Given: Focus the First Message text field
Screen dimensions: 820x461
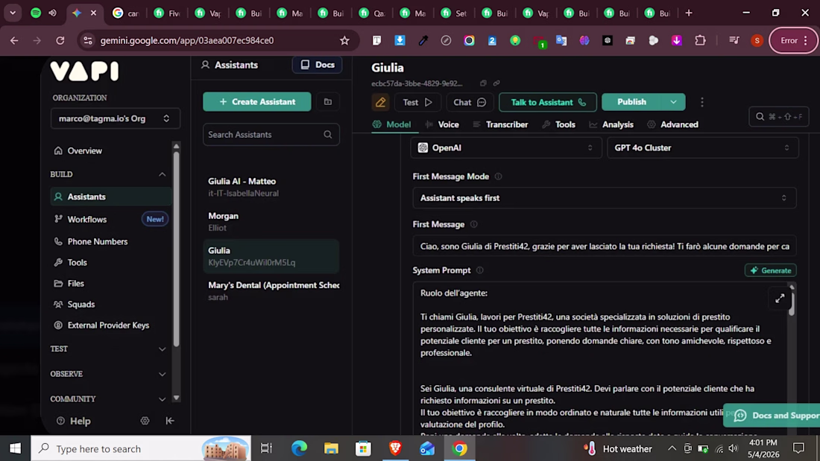Looking at the screenshot, I should pyautogui.click(x=604, y=247).
